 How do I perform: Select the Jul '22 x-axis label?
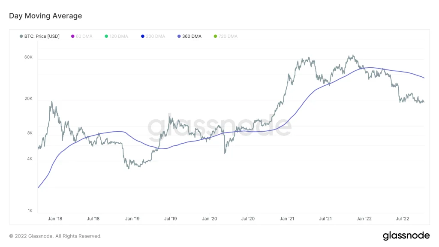pos(403,219)
